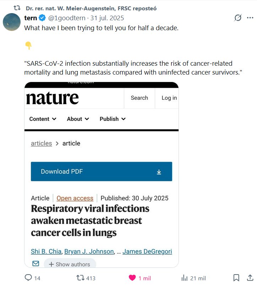Click tern's profile avatar
This screenshot has width=257, height=287.
coord(12,22)
